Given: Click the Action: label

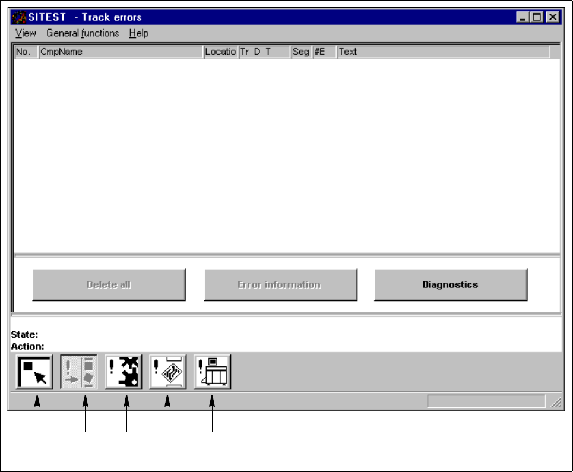Looking at the screenshot, I should (x=27, y=346).
